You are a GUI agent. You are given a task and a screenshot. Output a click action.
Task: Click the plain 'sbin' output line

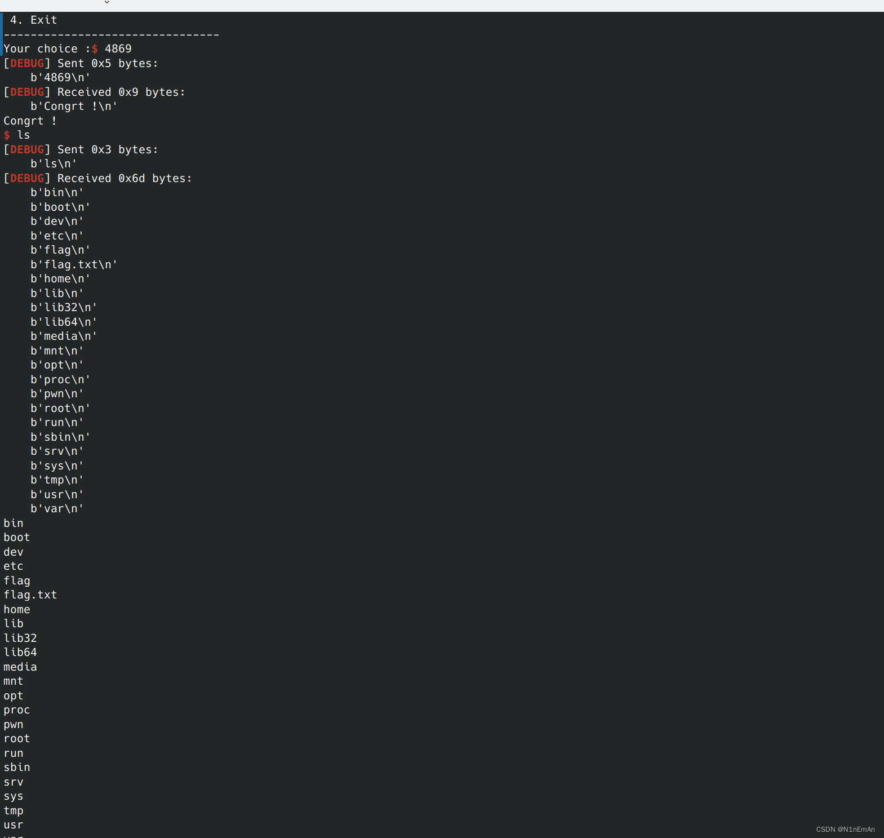(x=17, y=767)
